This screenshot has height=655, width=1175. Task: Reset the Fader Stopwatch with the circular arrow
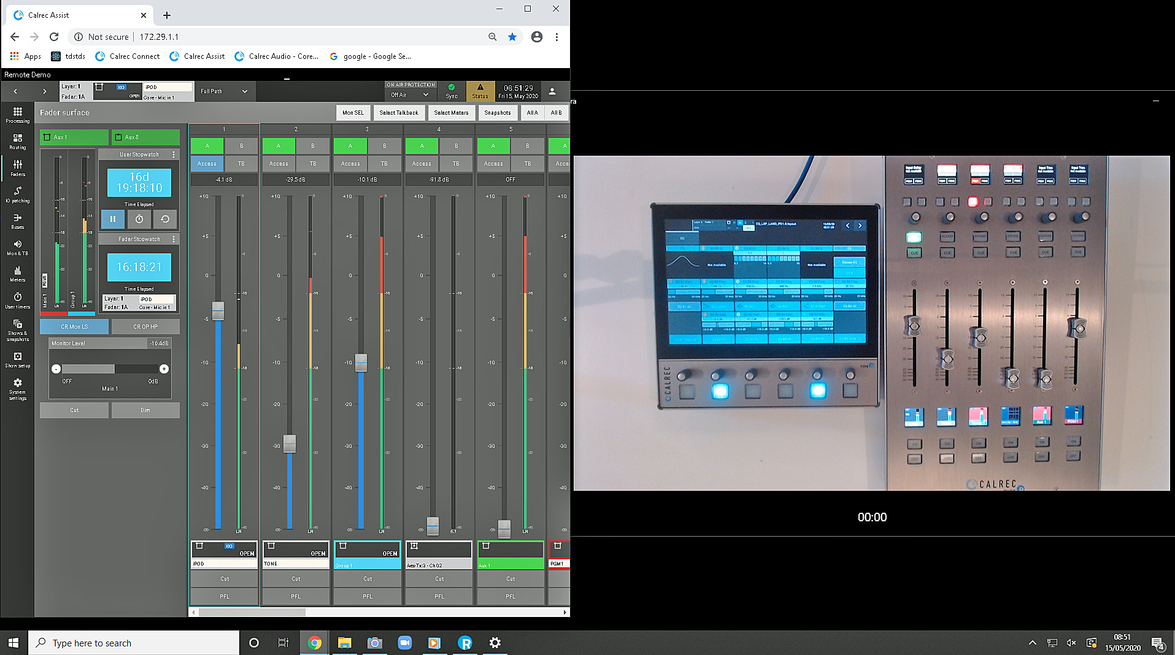point(164,219)
